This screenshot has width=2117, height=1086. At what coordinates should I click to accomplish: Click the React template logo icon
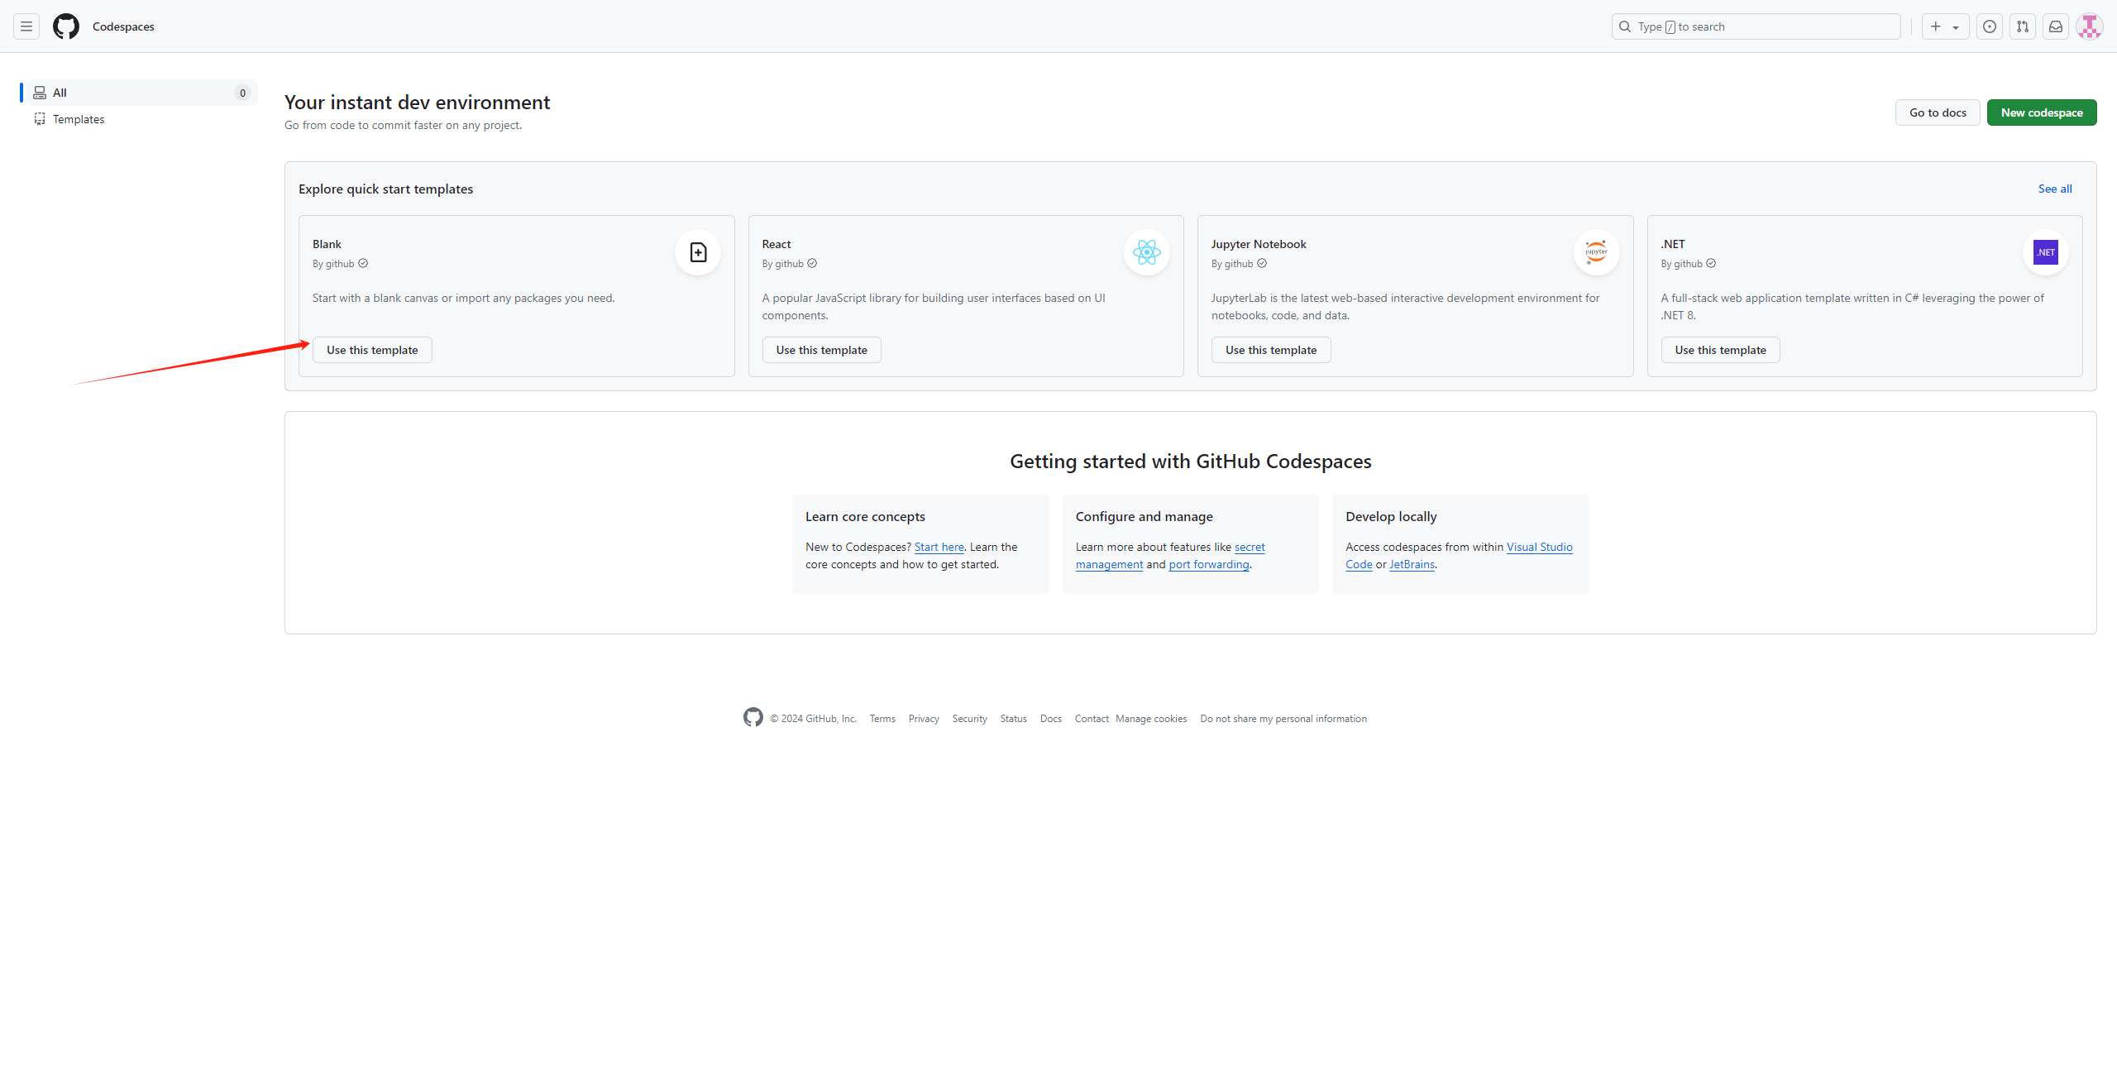pos(1147,252)
